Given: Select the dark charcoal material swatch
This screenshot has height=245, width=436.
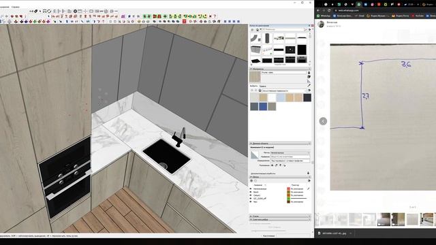Looking at the screenshot, I should [x=307, y=97].
